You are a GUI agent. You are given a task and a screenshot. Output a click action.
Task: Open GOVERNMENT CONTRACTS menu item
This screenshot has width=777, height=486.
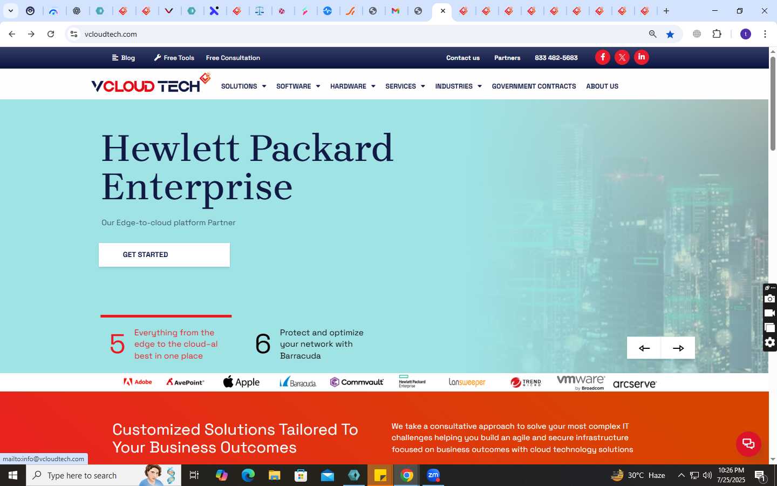(534, 86)
